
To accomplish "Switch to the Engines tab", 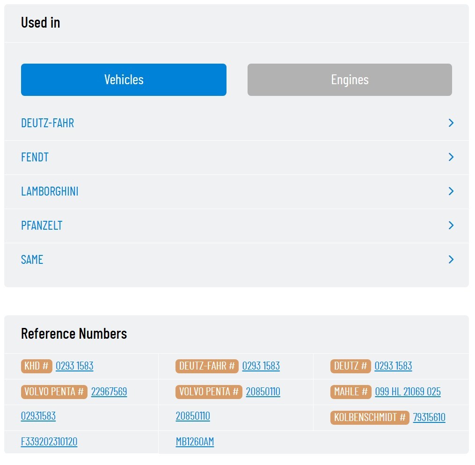I will click(350, 80).
